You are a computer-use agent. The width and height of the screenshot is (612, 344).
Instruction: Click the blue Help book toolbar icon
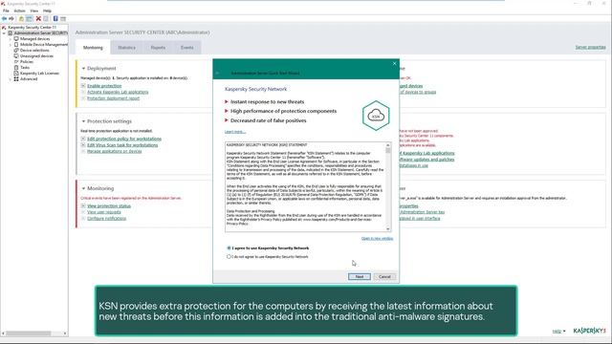tap(55, 18)
